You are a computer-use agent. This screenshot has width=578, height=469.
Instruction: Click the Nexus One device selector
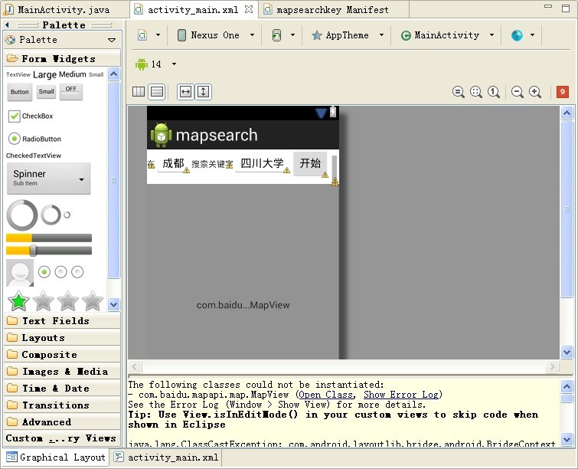215,35
